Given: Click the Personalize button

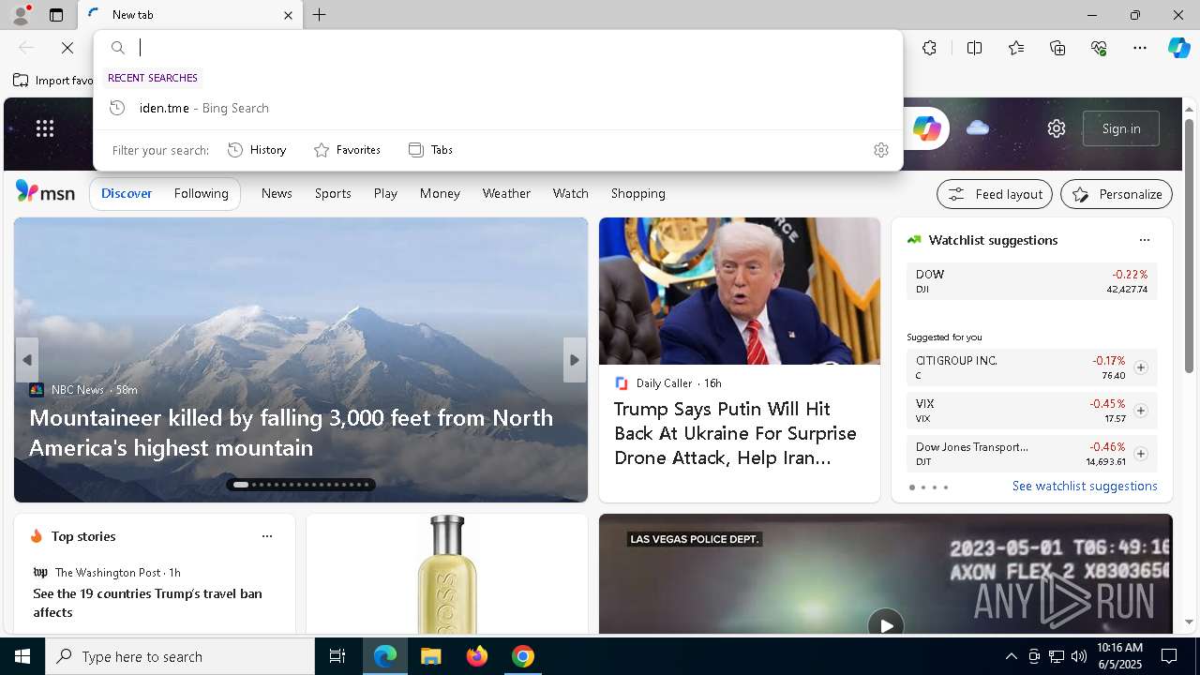Looking at the screenshot, I should [1117, 194].
